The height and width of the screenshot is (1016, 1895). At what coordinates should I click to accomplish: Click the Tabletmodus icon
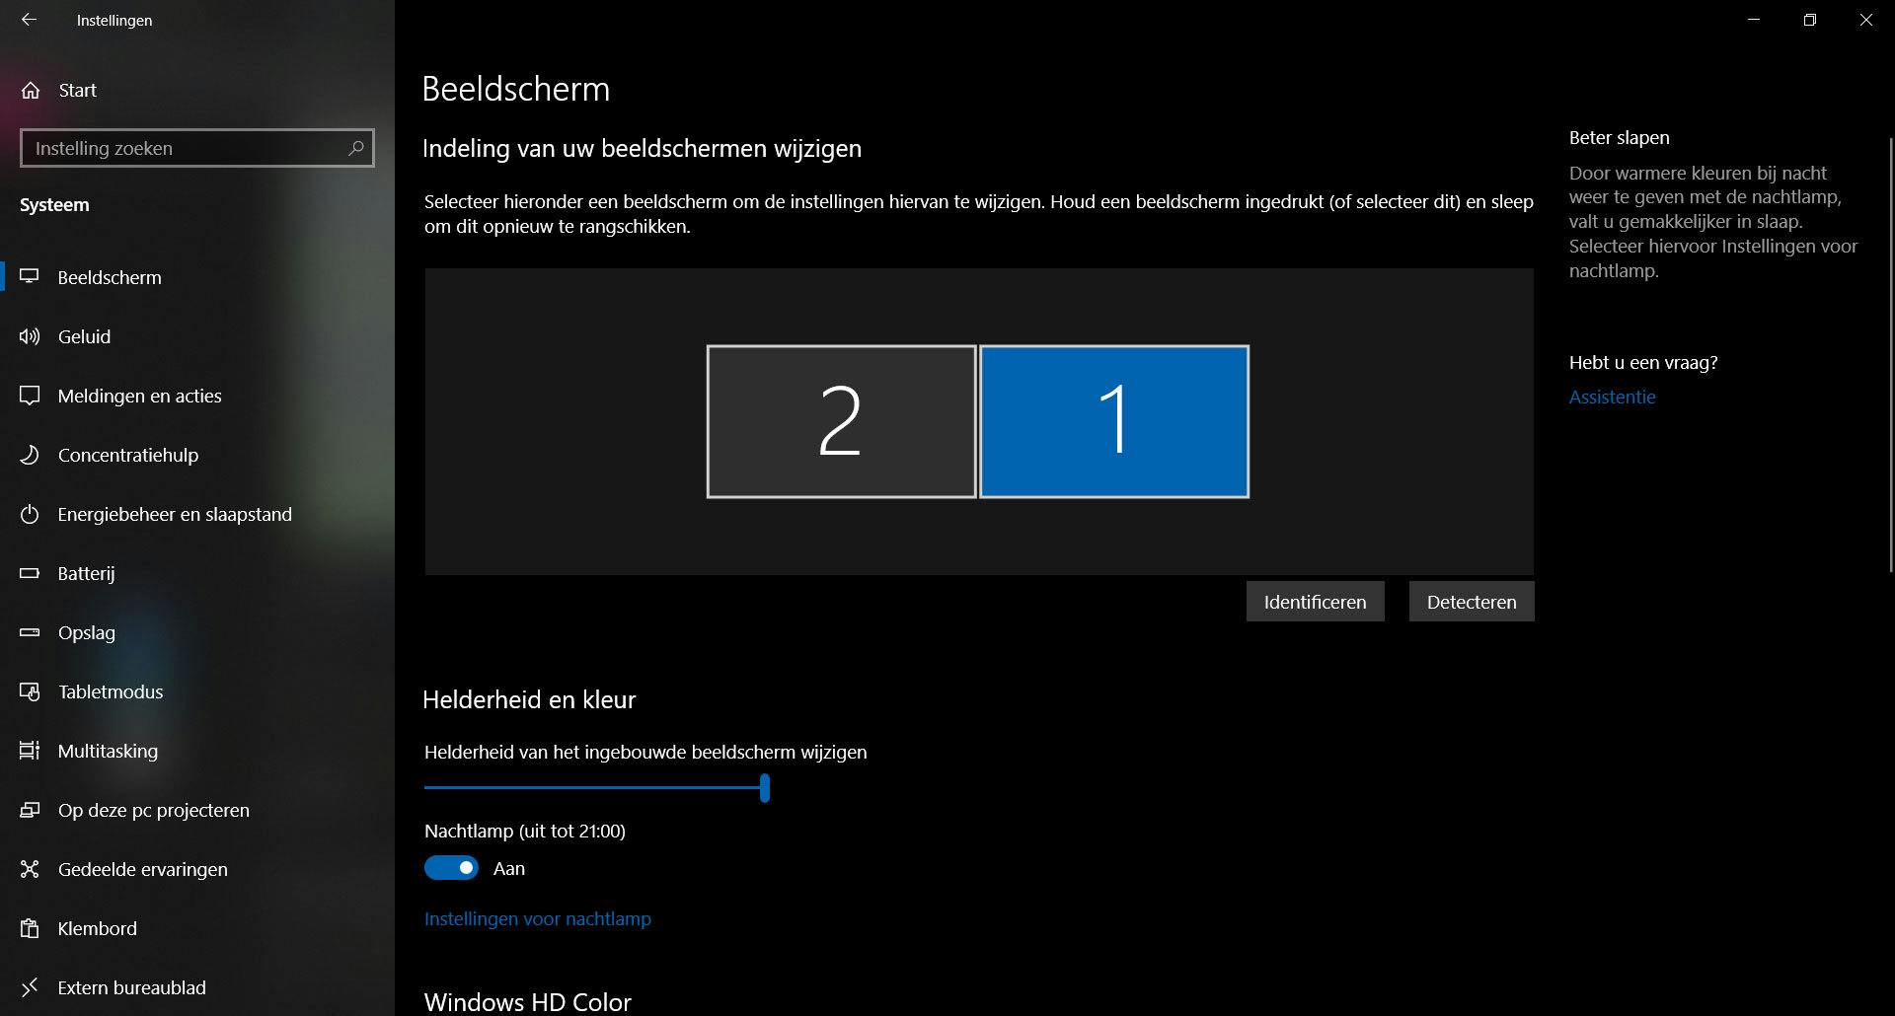pyautogui.click(x=30, y=691)
